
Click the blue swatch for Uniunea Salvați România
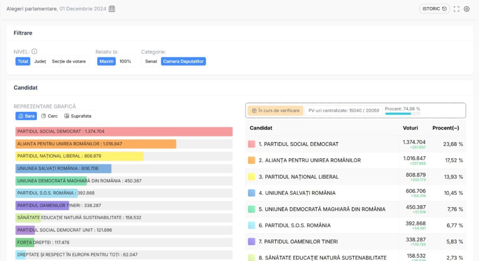[x=252, y=193]
